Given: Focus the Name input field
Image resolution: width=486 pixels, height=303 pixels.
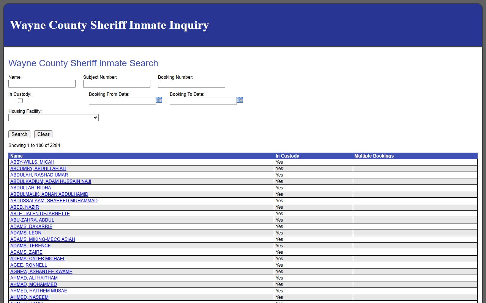Looking at the screenshot, I should (x=42, y=84).
